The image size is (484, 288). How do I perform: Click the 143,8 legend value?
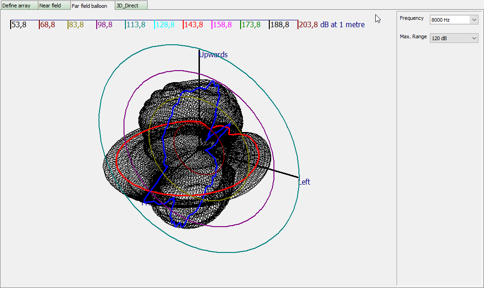(193, 24)
